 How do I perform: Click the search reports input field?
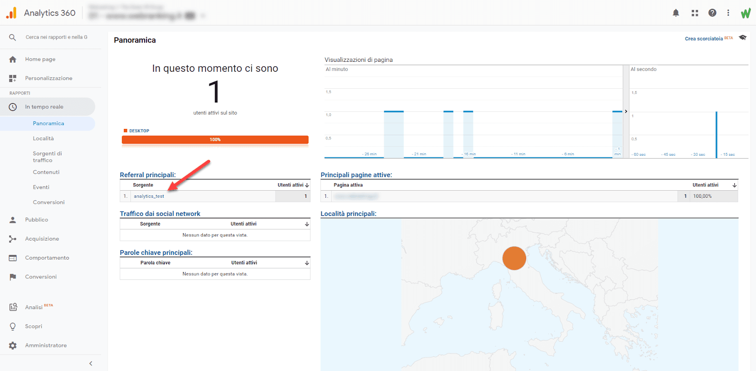(x=57, y=37)
